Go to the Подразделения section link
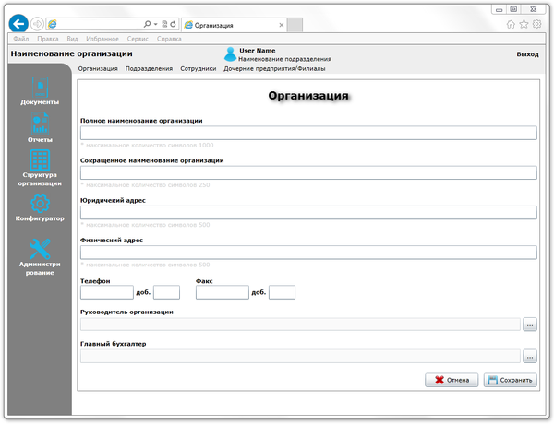This screenshot has width=554, height=424. [x=149, y=68]
